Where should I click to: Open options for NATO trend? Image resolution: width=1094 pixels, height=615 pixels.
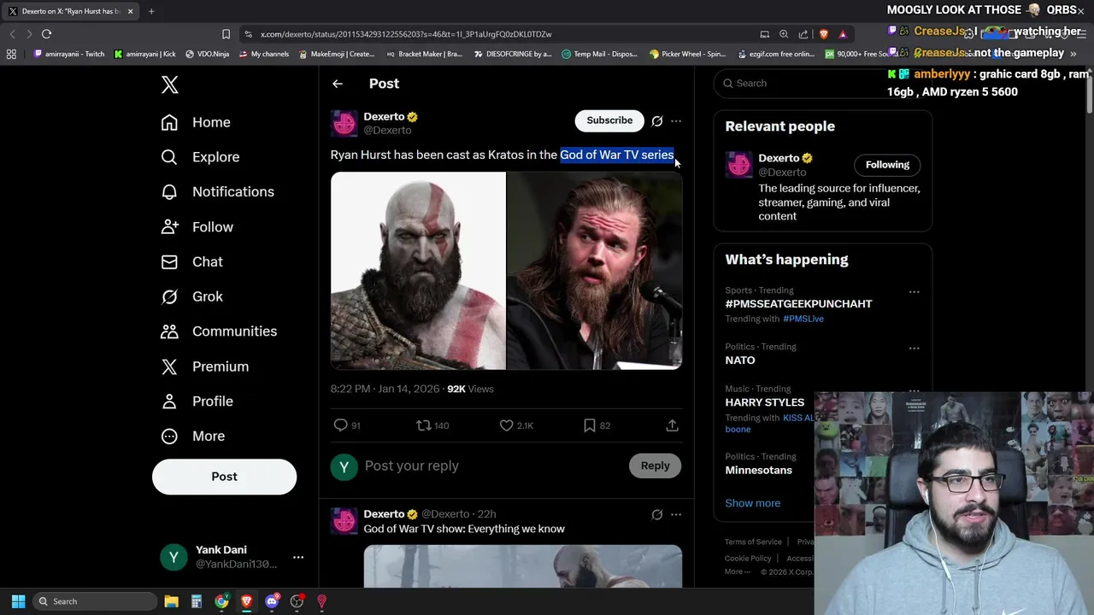(x=914, y=348)
